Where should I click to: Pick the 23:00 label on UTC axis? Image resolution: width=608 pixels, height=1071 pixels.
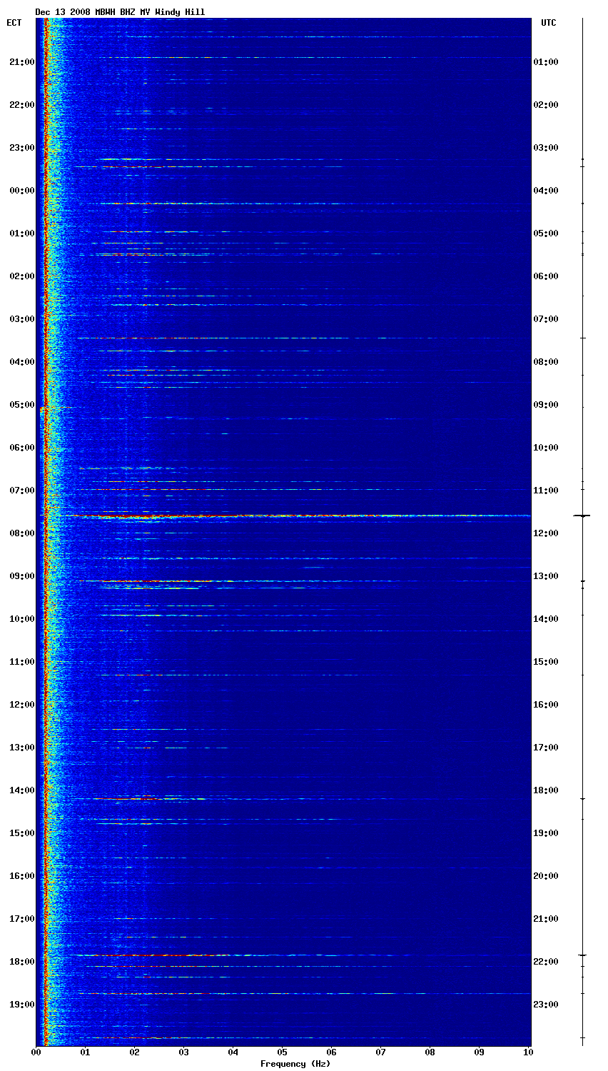click(546, 1005)
